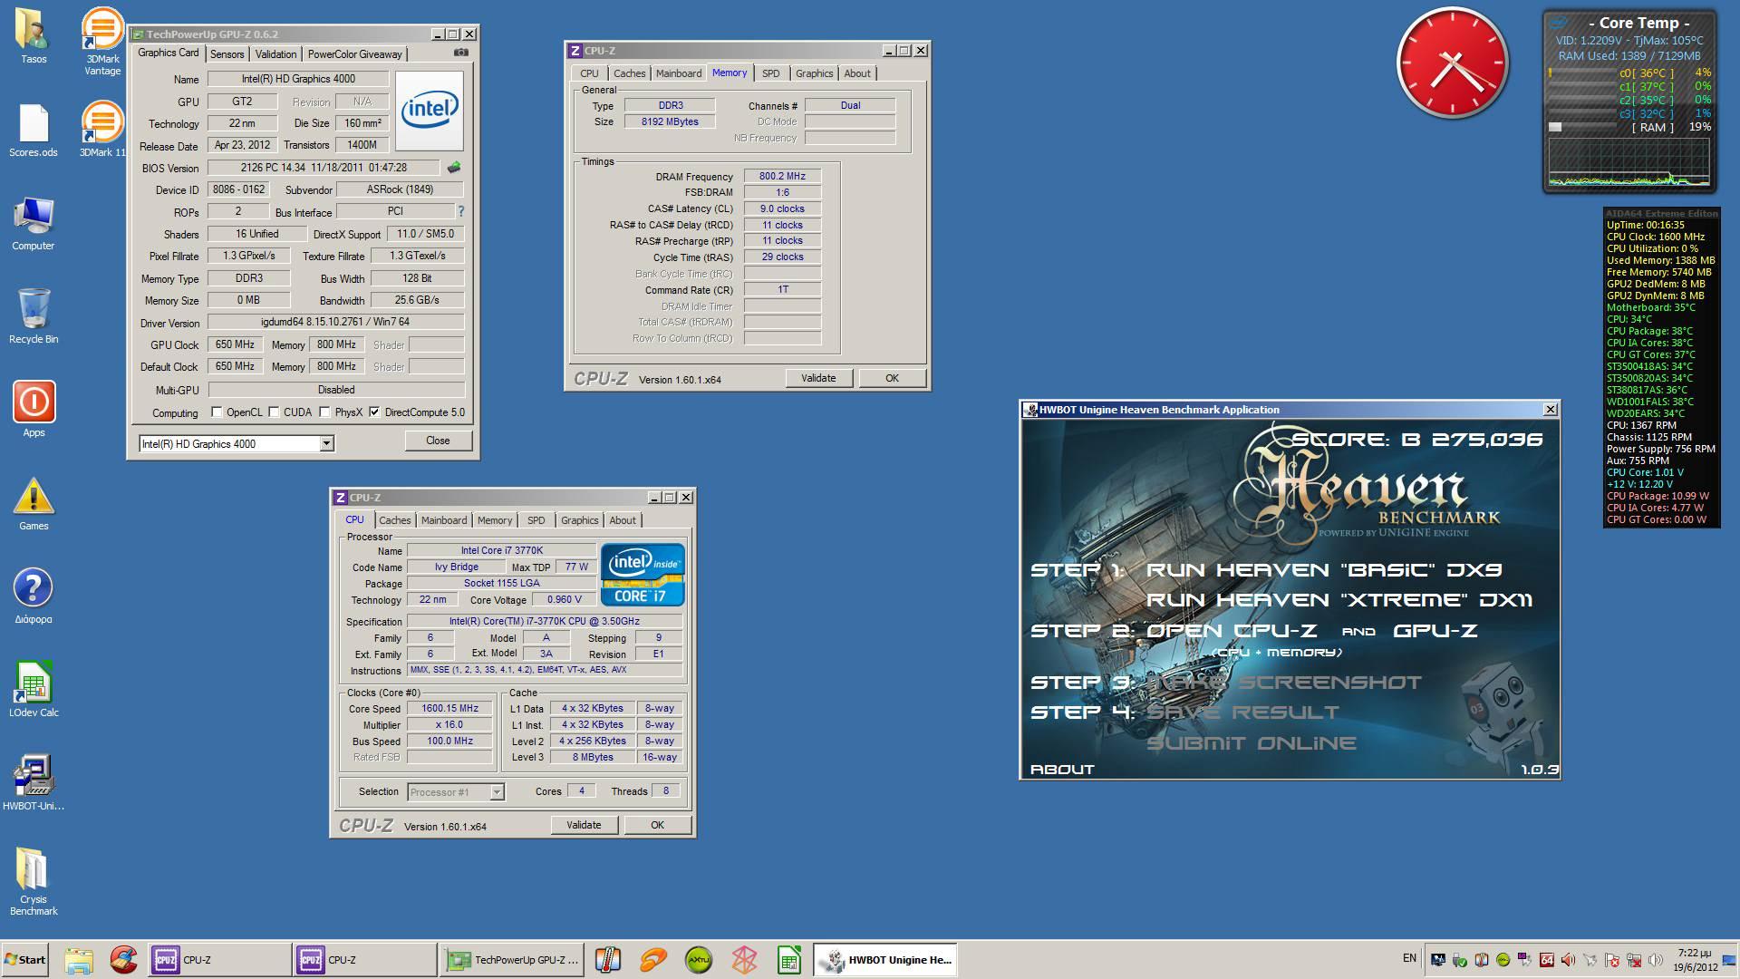Toggle the OpenCL checkbox in GPU-Z
This screenshot has height=979, width=1740.
coord(217,412)
